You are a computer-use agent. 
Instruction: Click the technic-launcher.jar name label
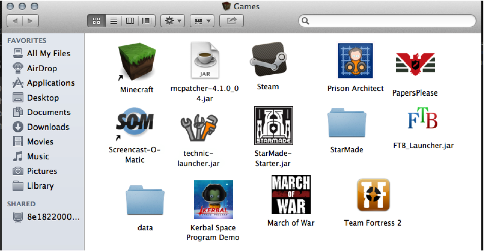click(198, 159)
